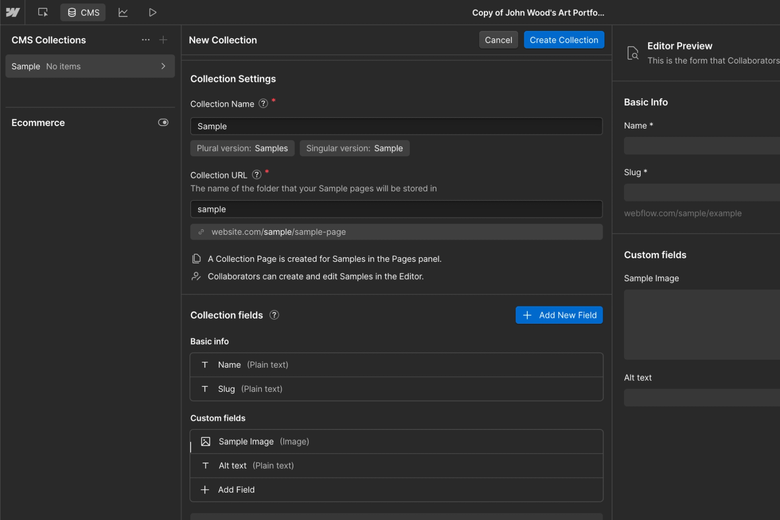The width and height of the screenshot is (780, 520).
Task: Switch to the CMS tab
Action: click(x=83, y=13)
